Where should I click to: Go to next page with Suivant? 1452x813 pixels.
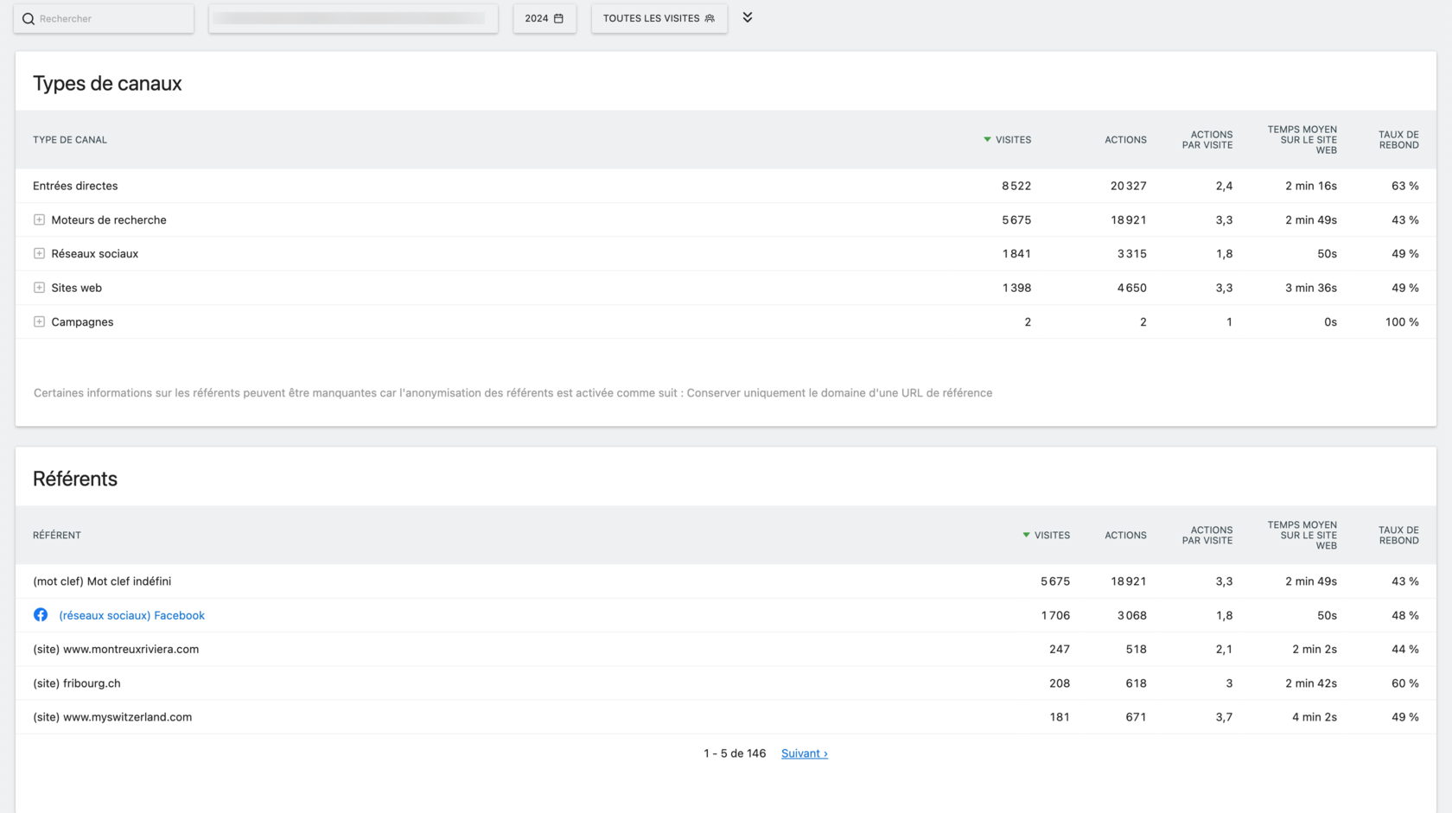coord(804,753)
